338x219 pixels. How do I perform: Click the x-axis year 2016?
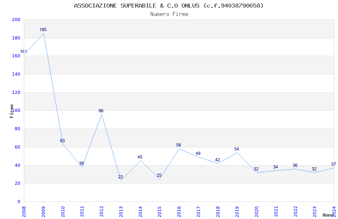coord(179,211)
